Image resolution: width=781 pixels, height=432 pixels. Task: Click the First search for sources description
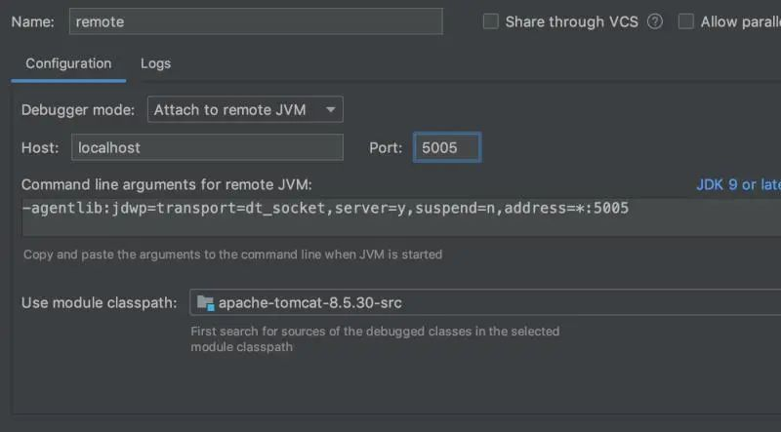pos(375,339)
